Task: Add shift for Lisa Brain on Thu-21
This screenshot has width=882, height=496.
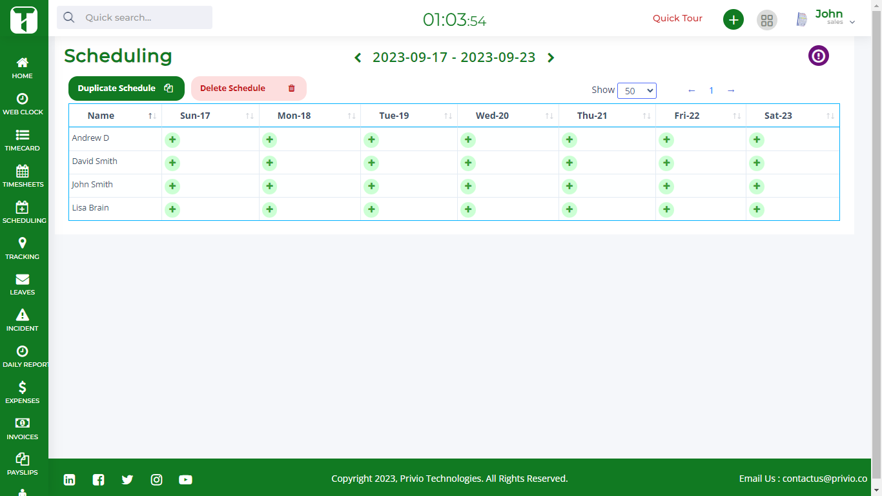Action: tap(569, 210)
